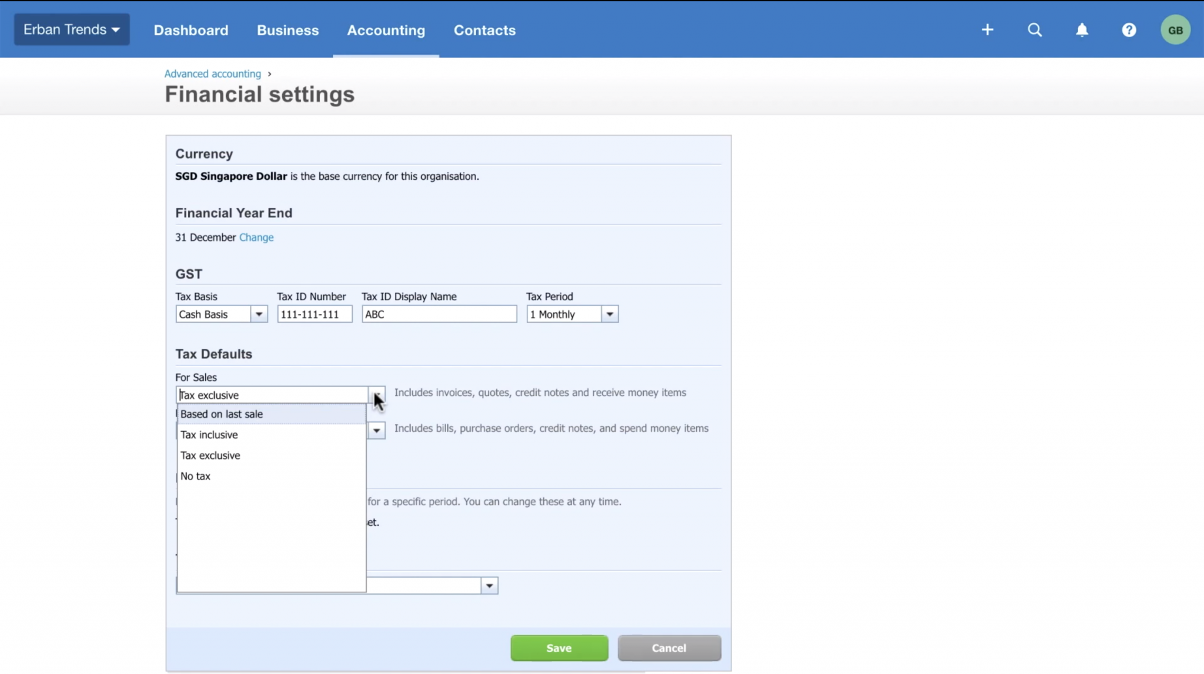Switch to the Contacts section
The image size is (1204, 674).
tap(484, 30)
